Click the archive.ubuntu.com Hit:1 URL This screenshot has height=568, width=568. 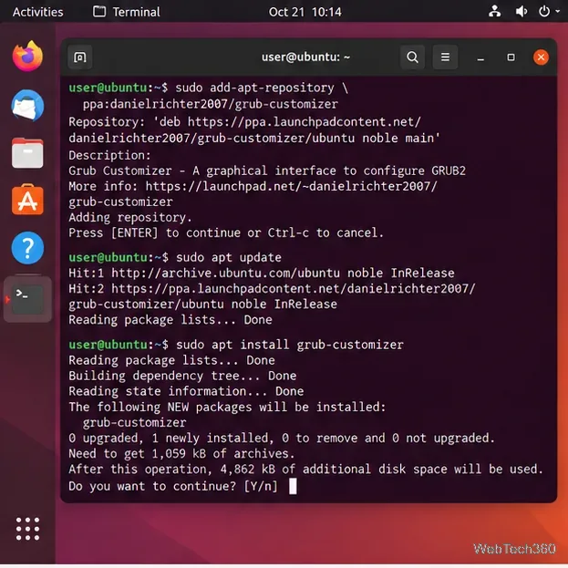225,274
